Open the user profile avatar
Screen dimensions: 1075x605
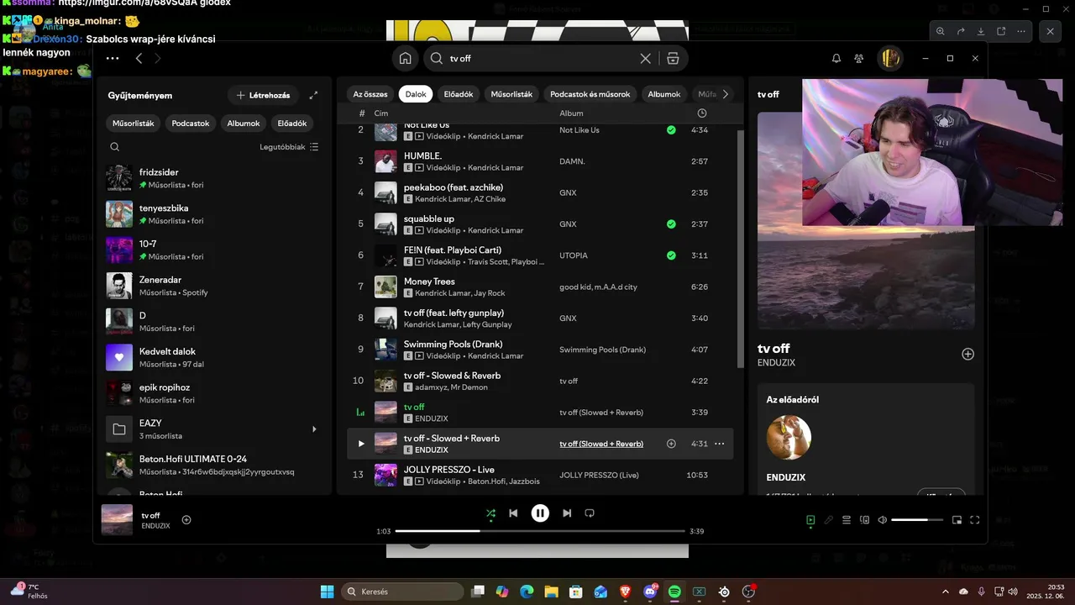[x=890, y=59]
